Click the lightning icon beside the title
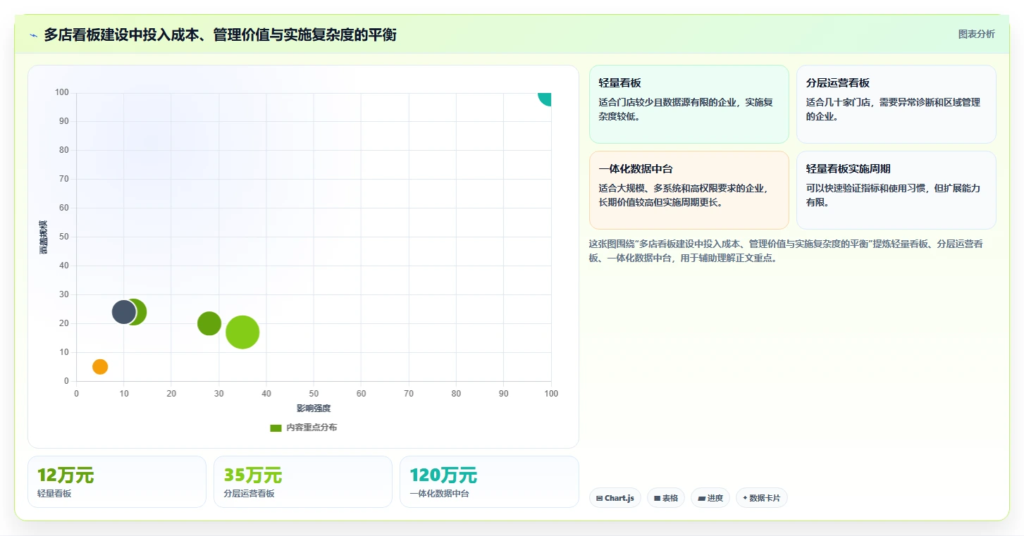The image size is (1024, 536). click(34, 35)
